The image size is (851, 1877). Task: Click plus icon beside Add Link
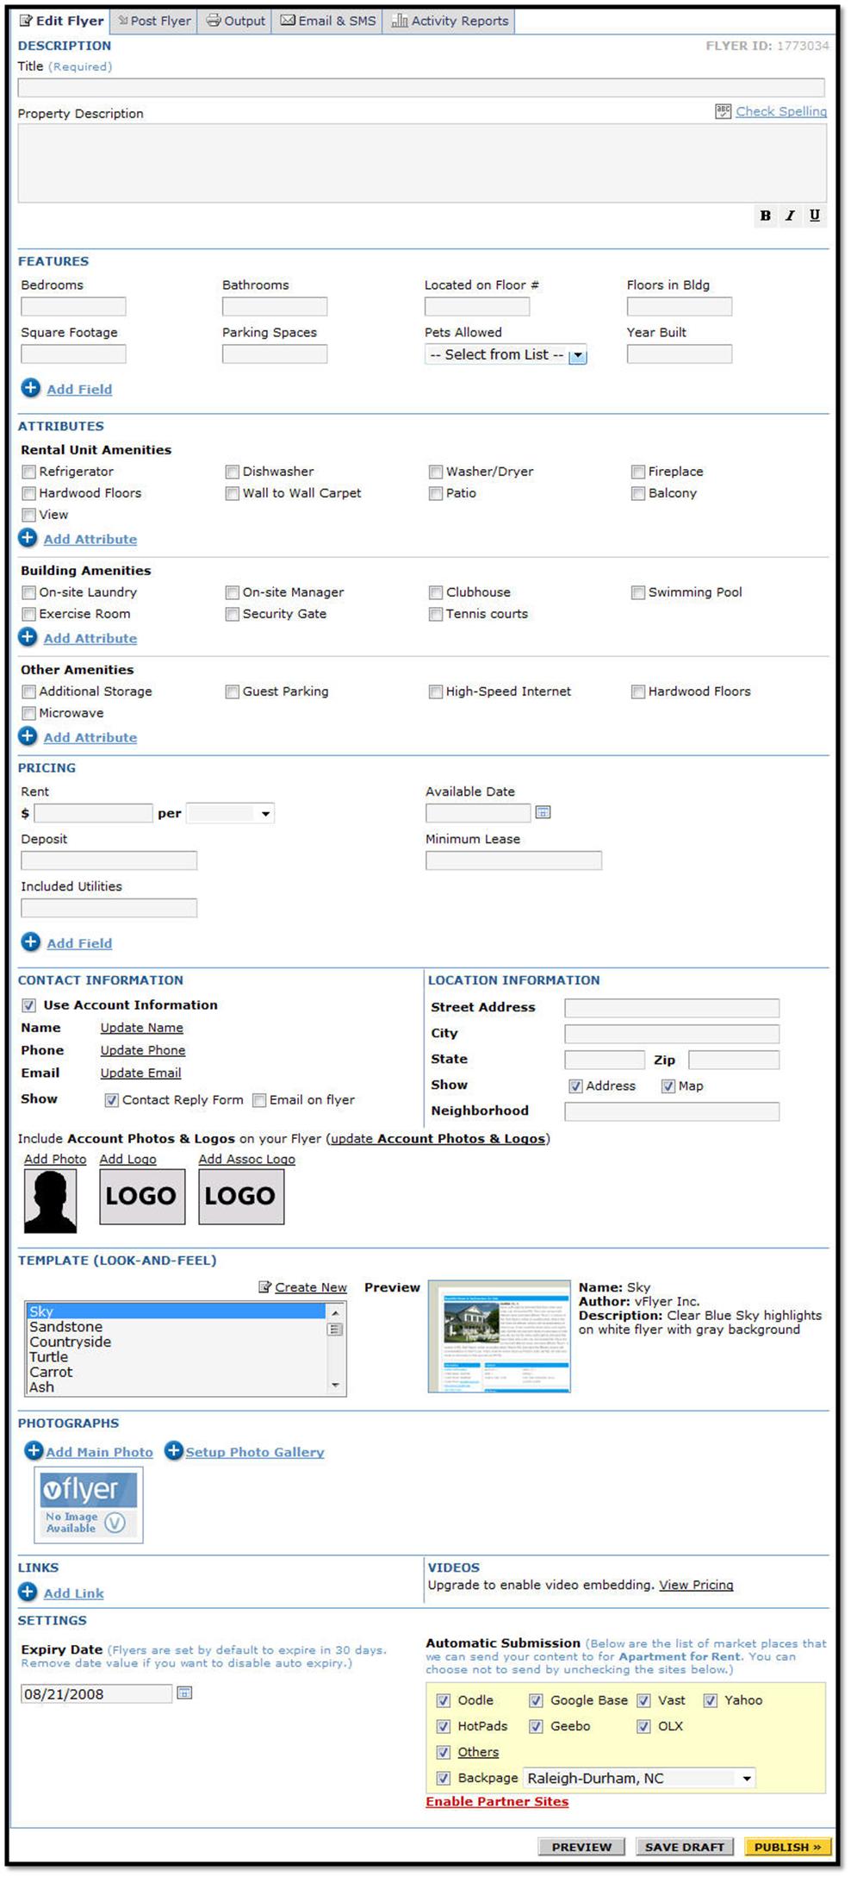point(28,1592)
